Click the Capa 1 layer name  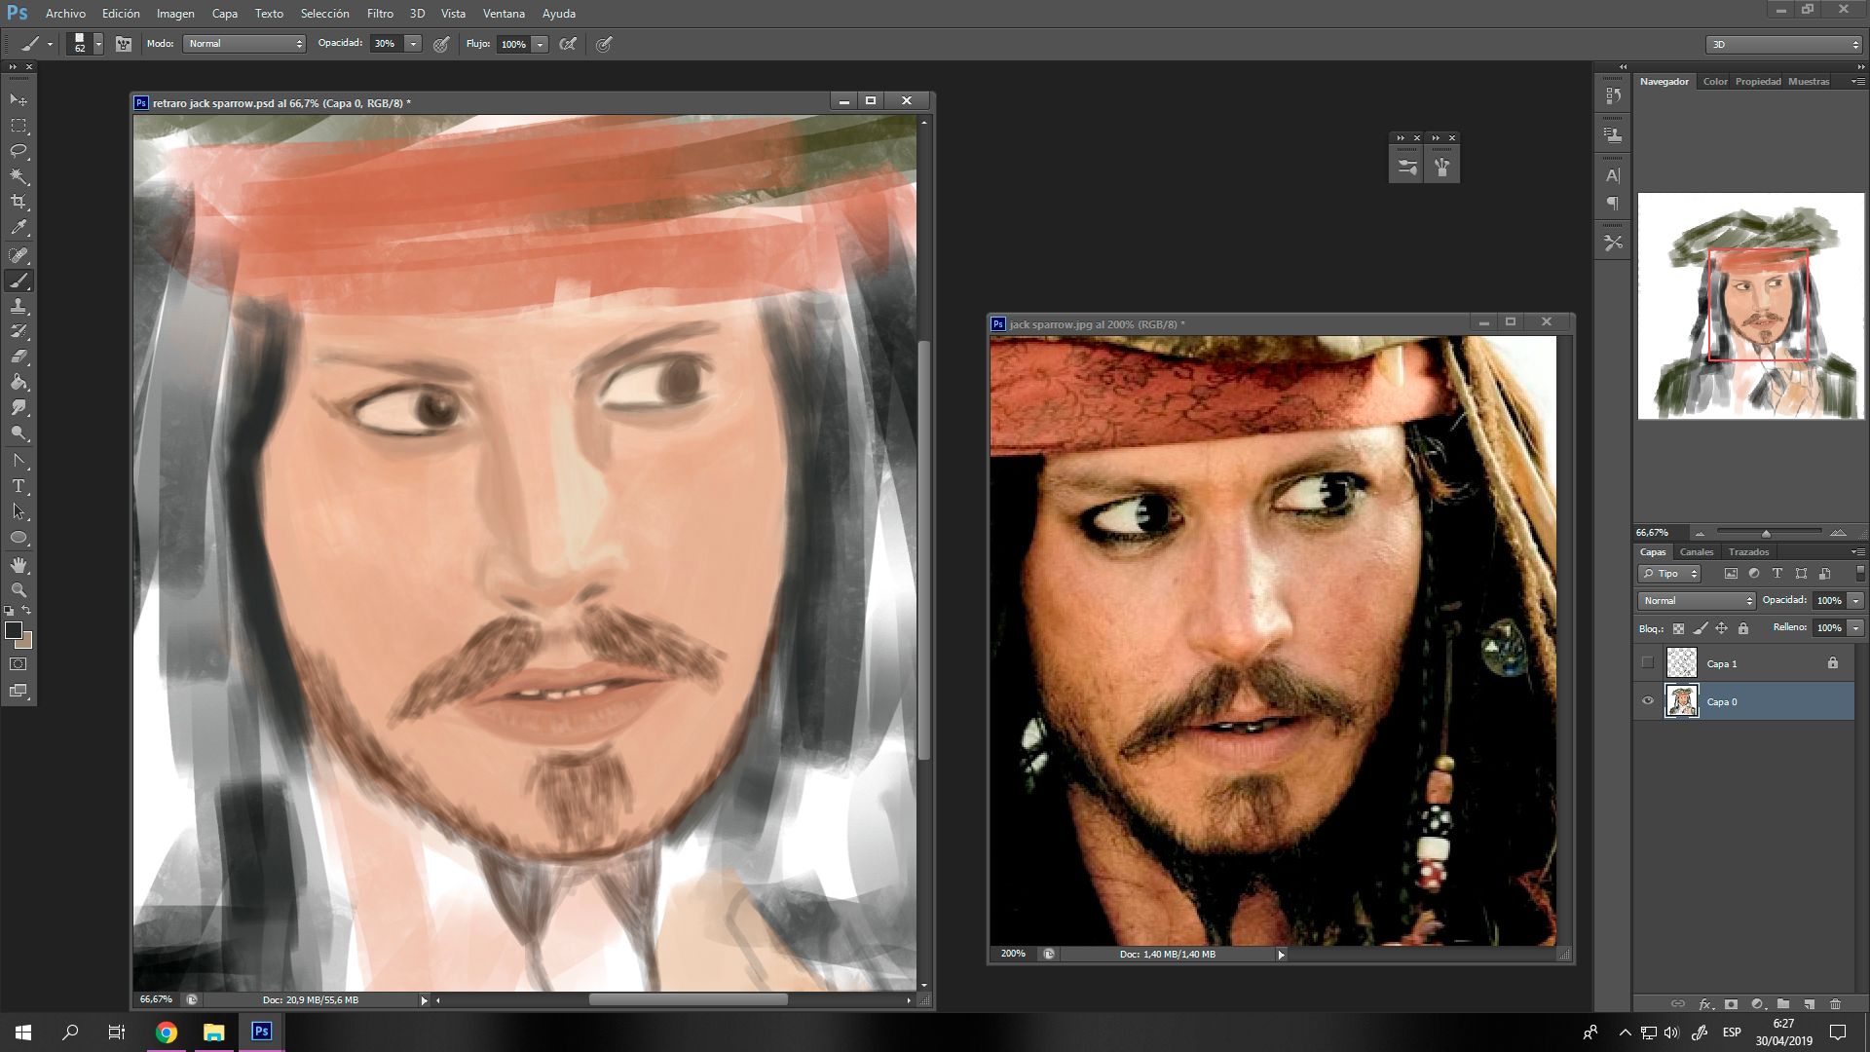[x=1722, y=664]
